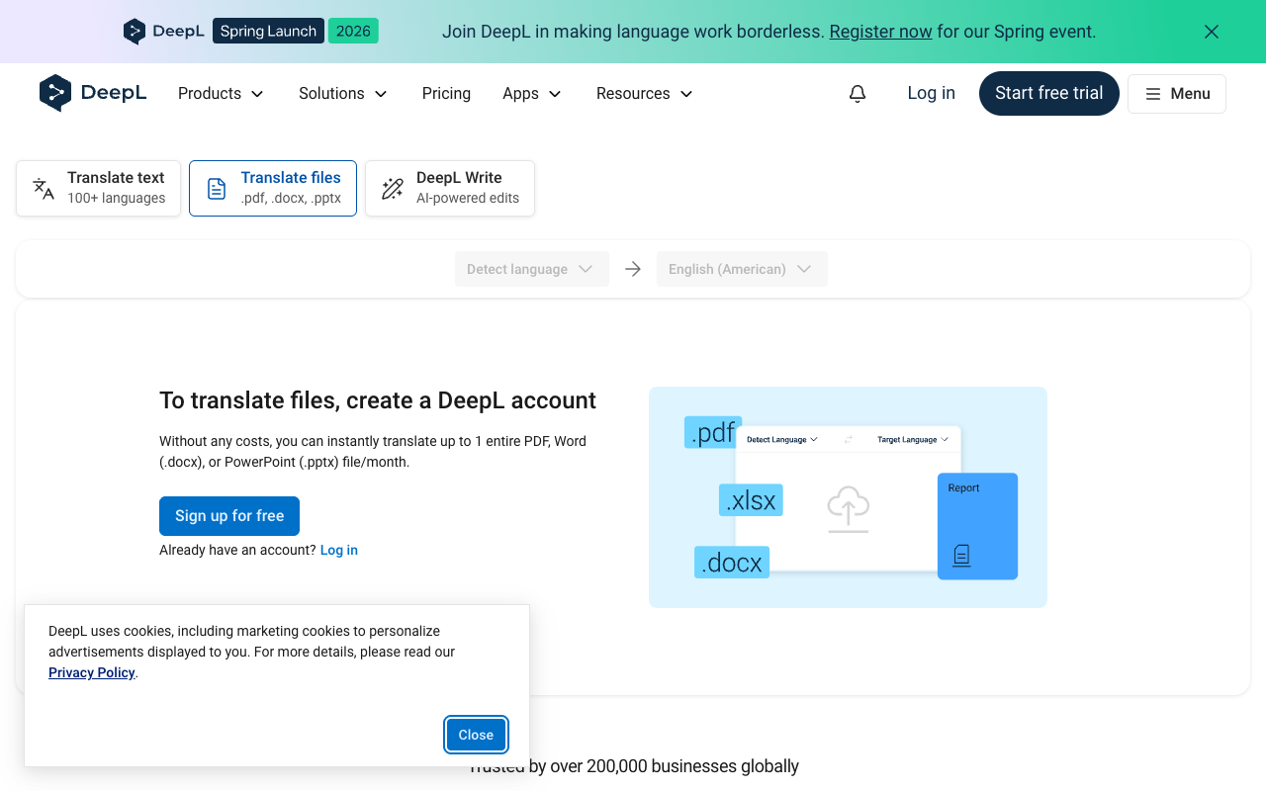The height and width of the screenshot is (791, 1266).
Task: Open the Privacy Policy link
Action: [x=91, y=672]
